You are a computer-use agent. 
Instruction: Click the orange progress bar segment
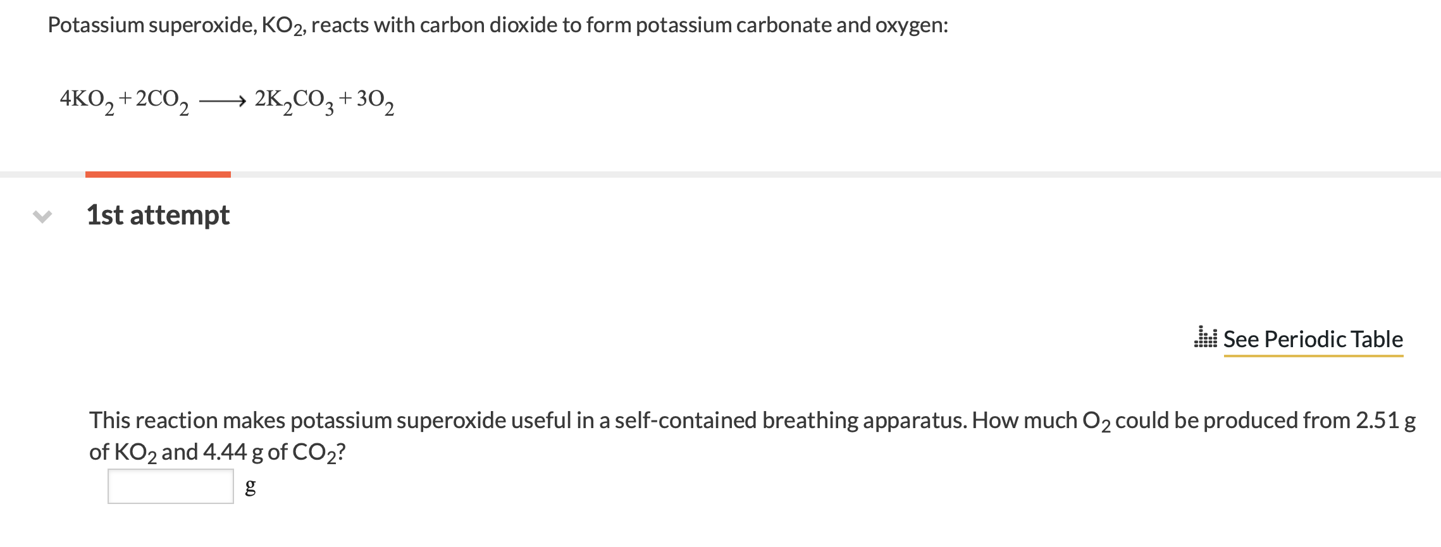(x=158, y=172)
